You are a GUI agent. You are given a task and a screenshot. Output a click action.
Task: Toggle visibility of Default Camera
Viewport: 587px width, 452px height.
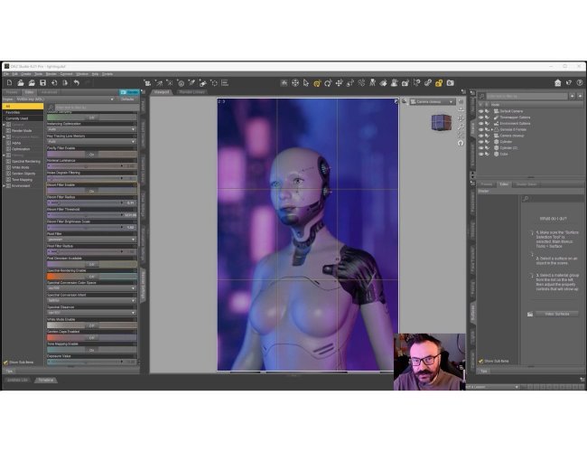480,111
